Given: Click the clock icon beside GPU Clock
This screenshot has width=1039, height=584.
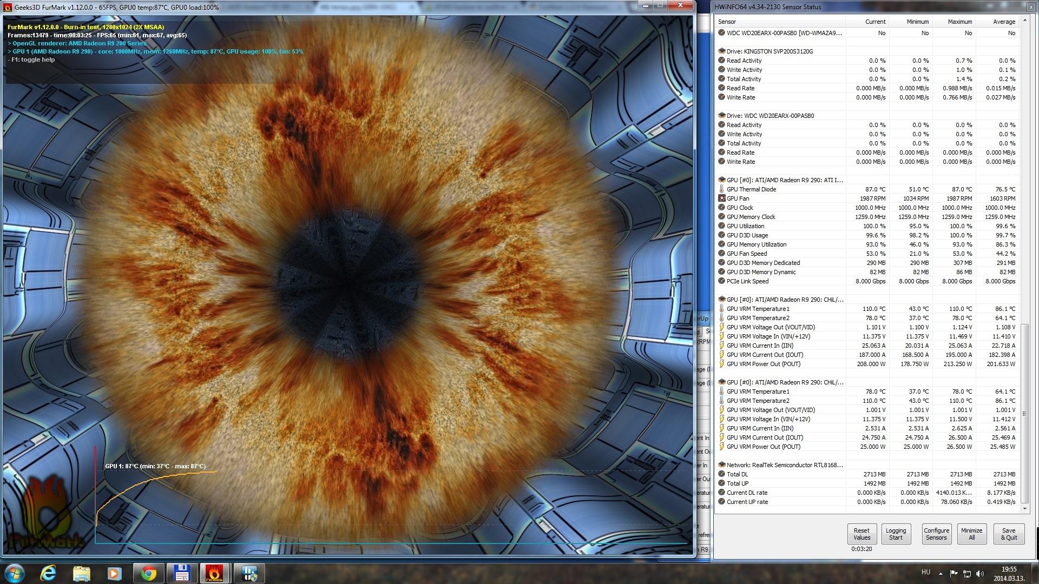Looking at the screenshot, I should click(721, 208).
